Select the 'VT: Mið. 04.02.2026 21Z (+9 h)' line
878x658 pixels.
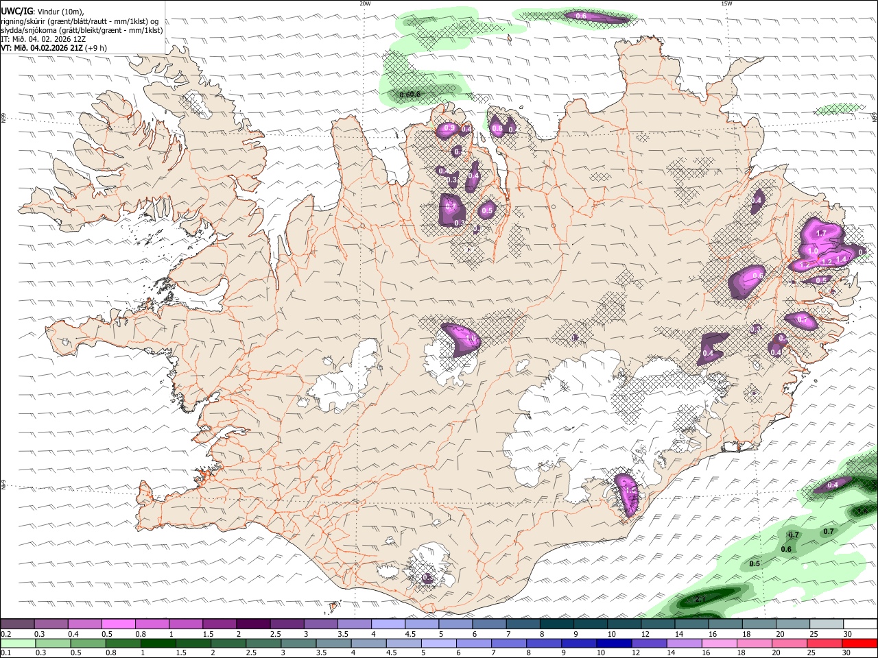(x=54, y=48)
